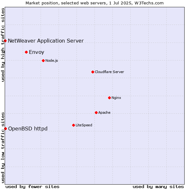
Task: Click the 'used by low traffic sites' axis label
Action: click(3, 148)
